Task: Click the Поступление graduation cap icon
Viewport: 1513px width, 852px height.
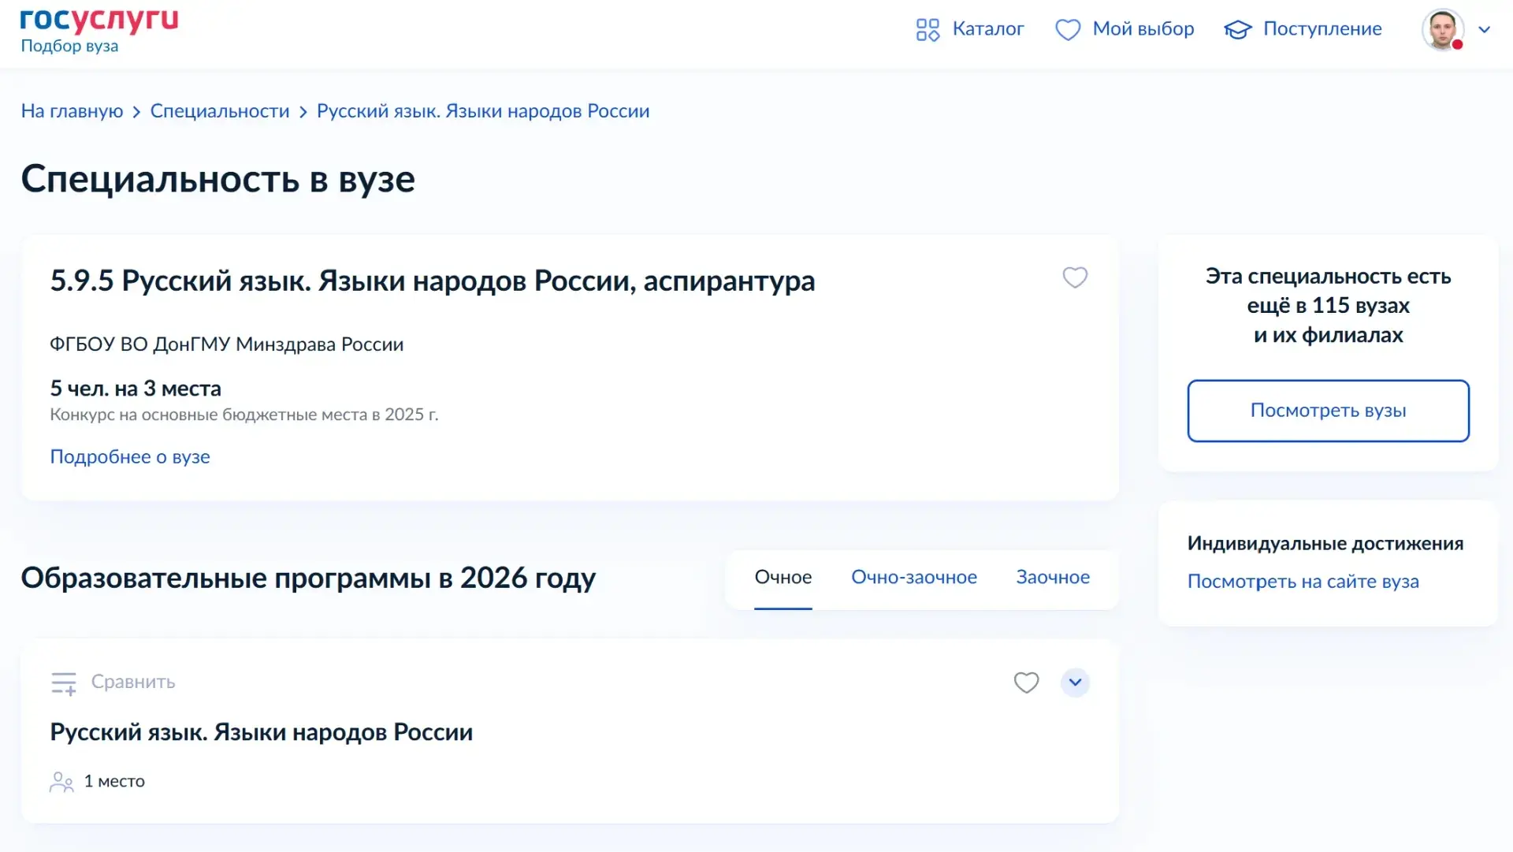Action: click(x=1237, y=30)
